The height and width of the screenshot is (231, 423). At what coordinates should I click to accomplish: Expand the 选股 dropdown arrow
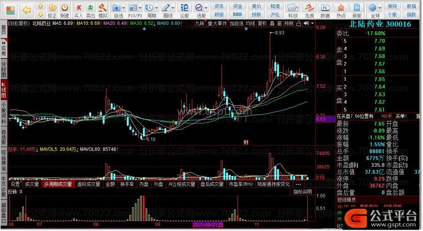pos(206,8)
